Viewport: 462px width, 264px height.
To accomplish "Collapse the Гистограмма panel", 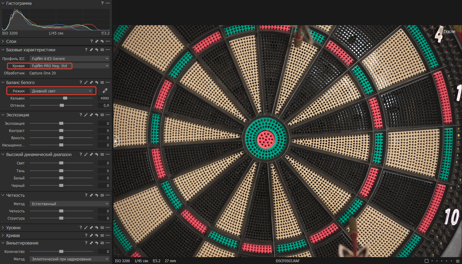I will pos(3,3).
